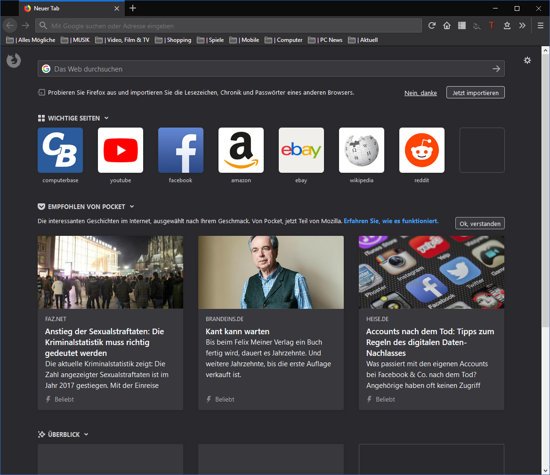Viewport: 550px width, 475px height.
Task: Open the Spiele bookmark folder
Action: point(210,40)
